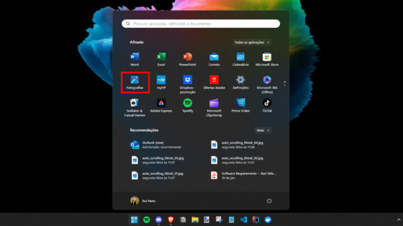Open pinned Spotify app
403x226 pixels.
tap(188, 105)
